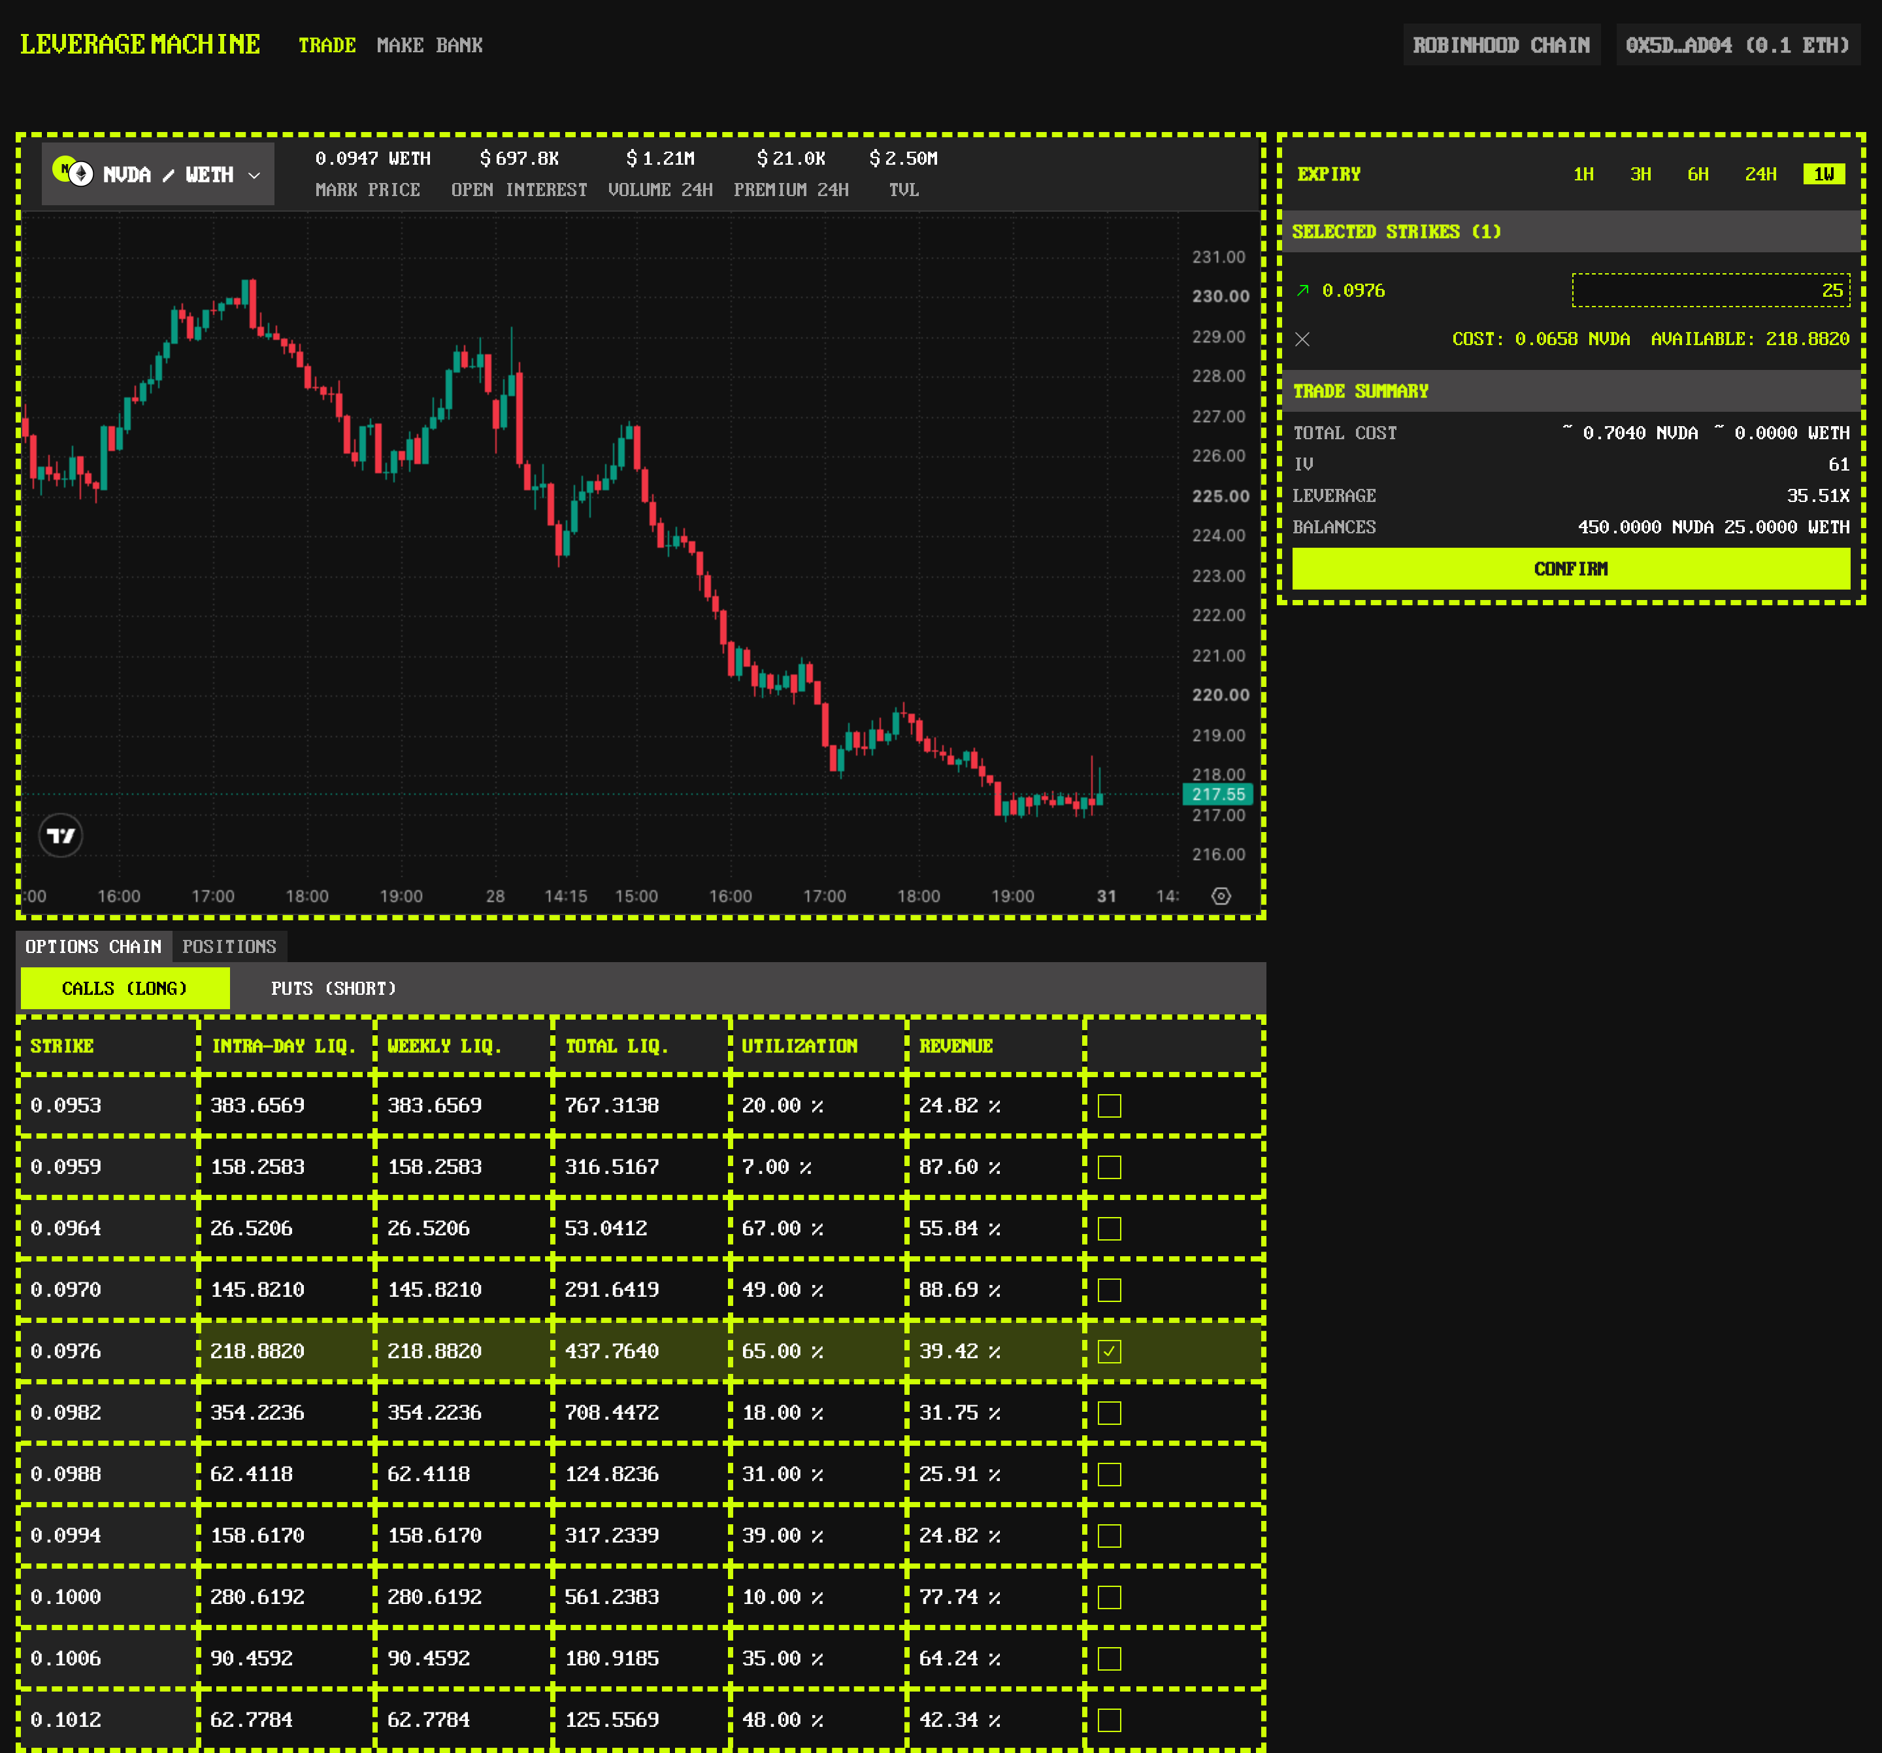This screenshot has width=1882, height=1753.
Task: Click the Cost: 0.0658 NVDA text
Action: (x=1541, y=339)
